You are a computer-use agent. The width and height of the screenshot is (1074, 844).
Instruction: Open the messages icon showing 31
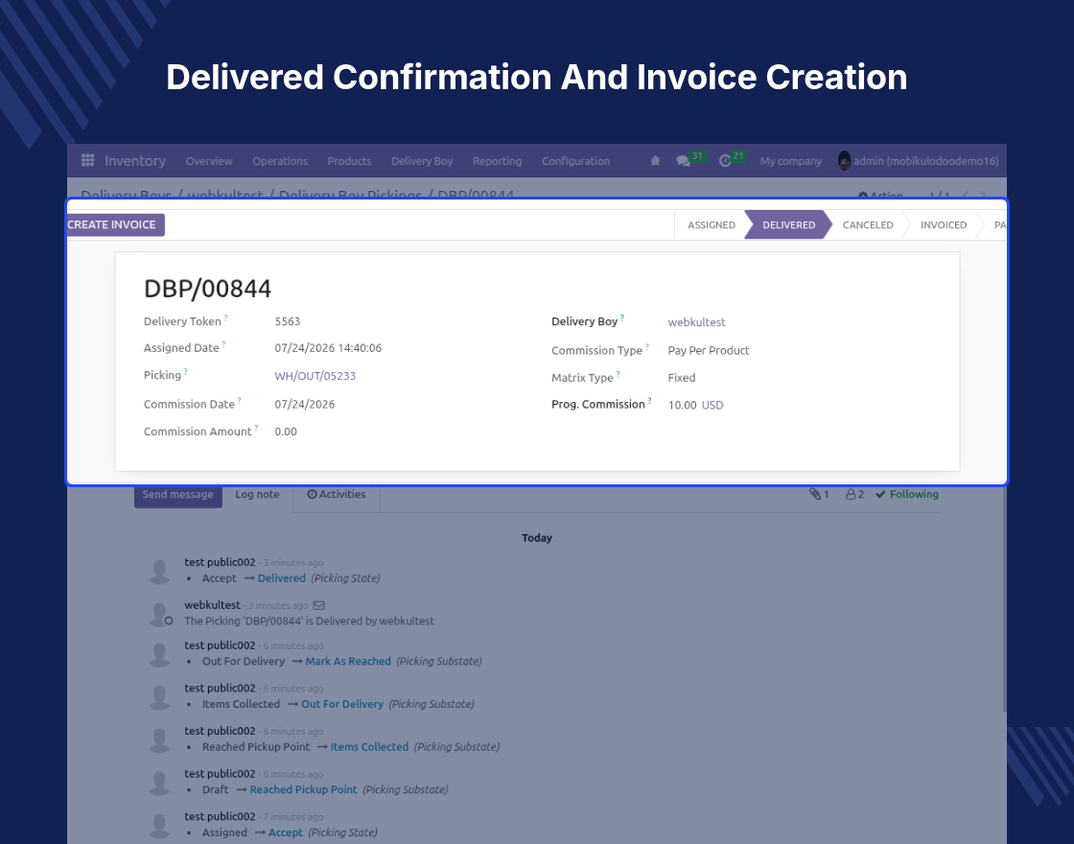[683, 161]
